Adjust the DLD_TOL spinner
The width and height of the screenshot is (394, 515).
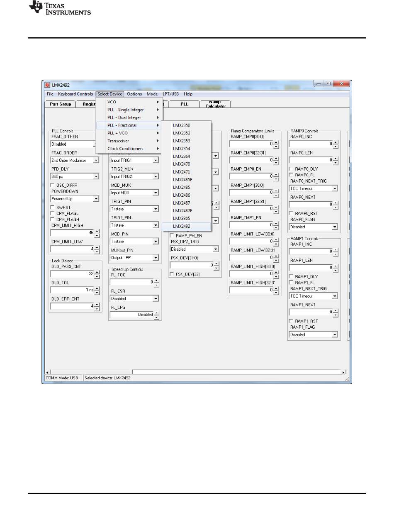(97, 290)
